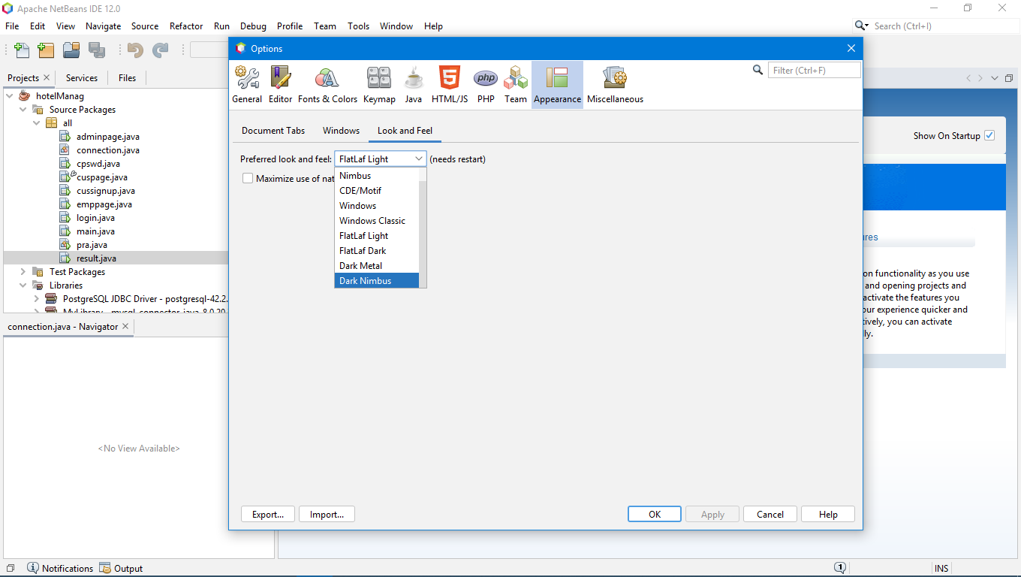The width and height of the screenshot is (1021, 577).
Task: Open the Output window from status bar
Action: (x=121, y=569)
